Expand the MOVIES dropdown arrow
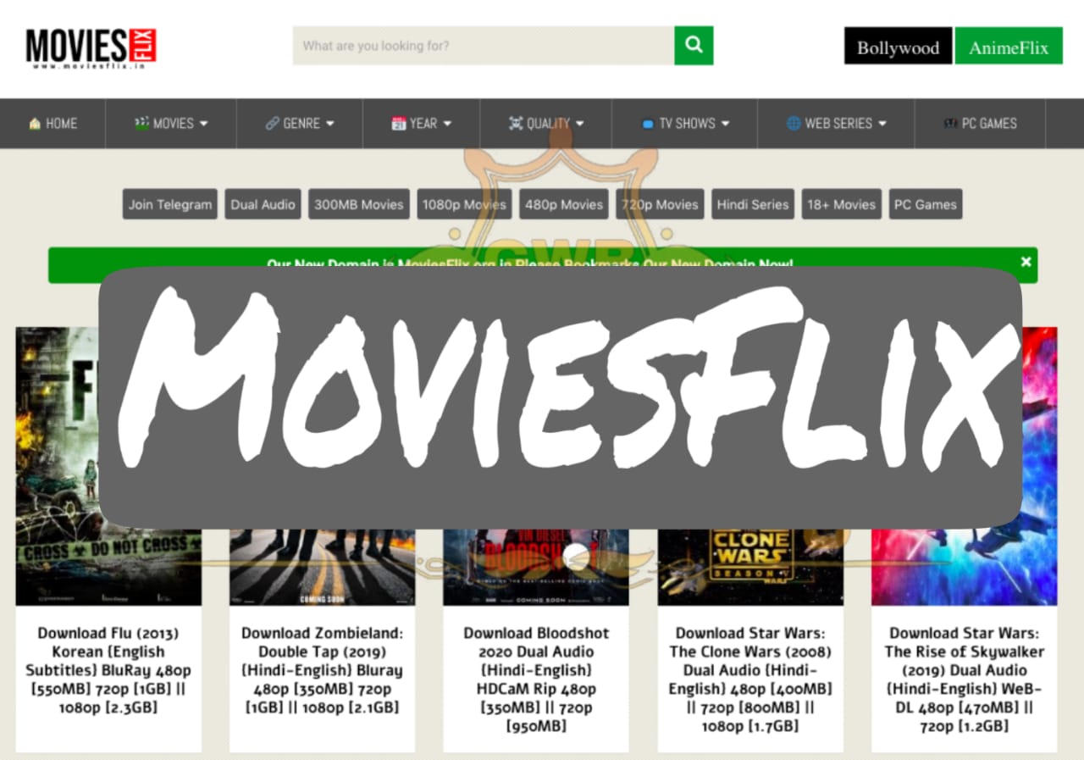The height and width of the screenshot is (760, 1084). click(203, 124)
